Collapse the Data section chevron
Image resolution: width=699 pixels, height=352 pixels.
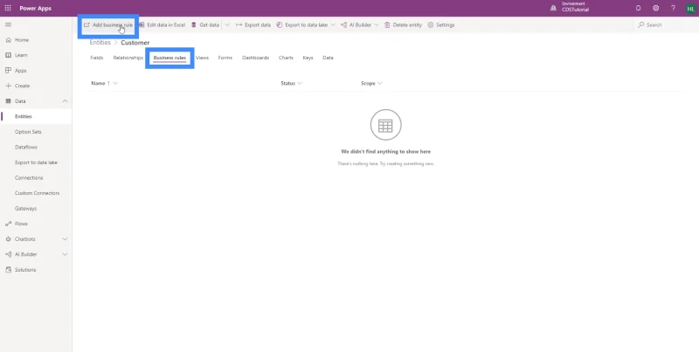(x=65, y=101)
